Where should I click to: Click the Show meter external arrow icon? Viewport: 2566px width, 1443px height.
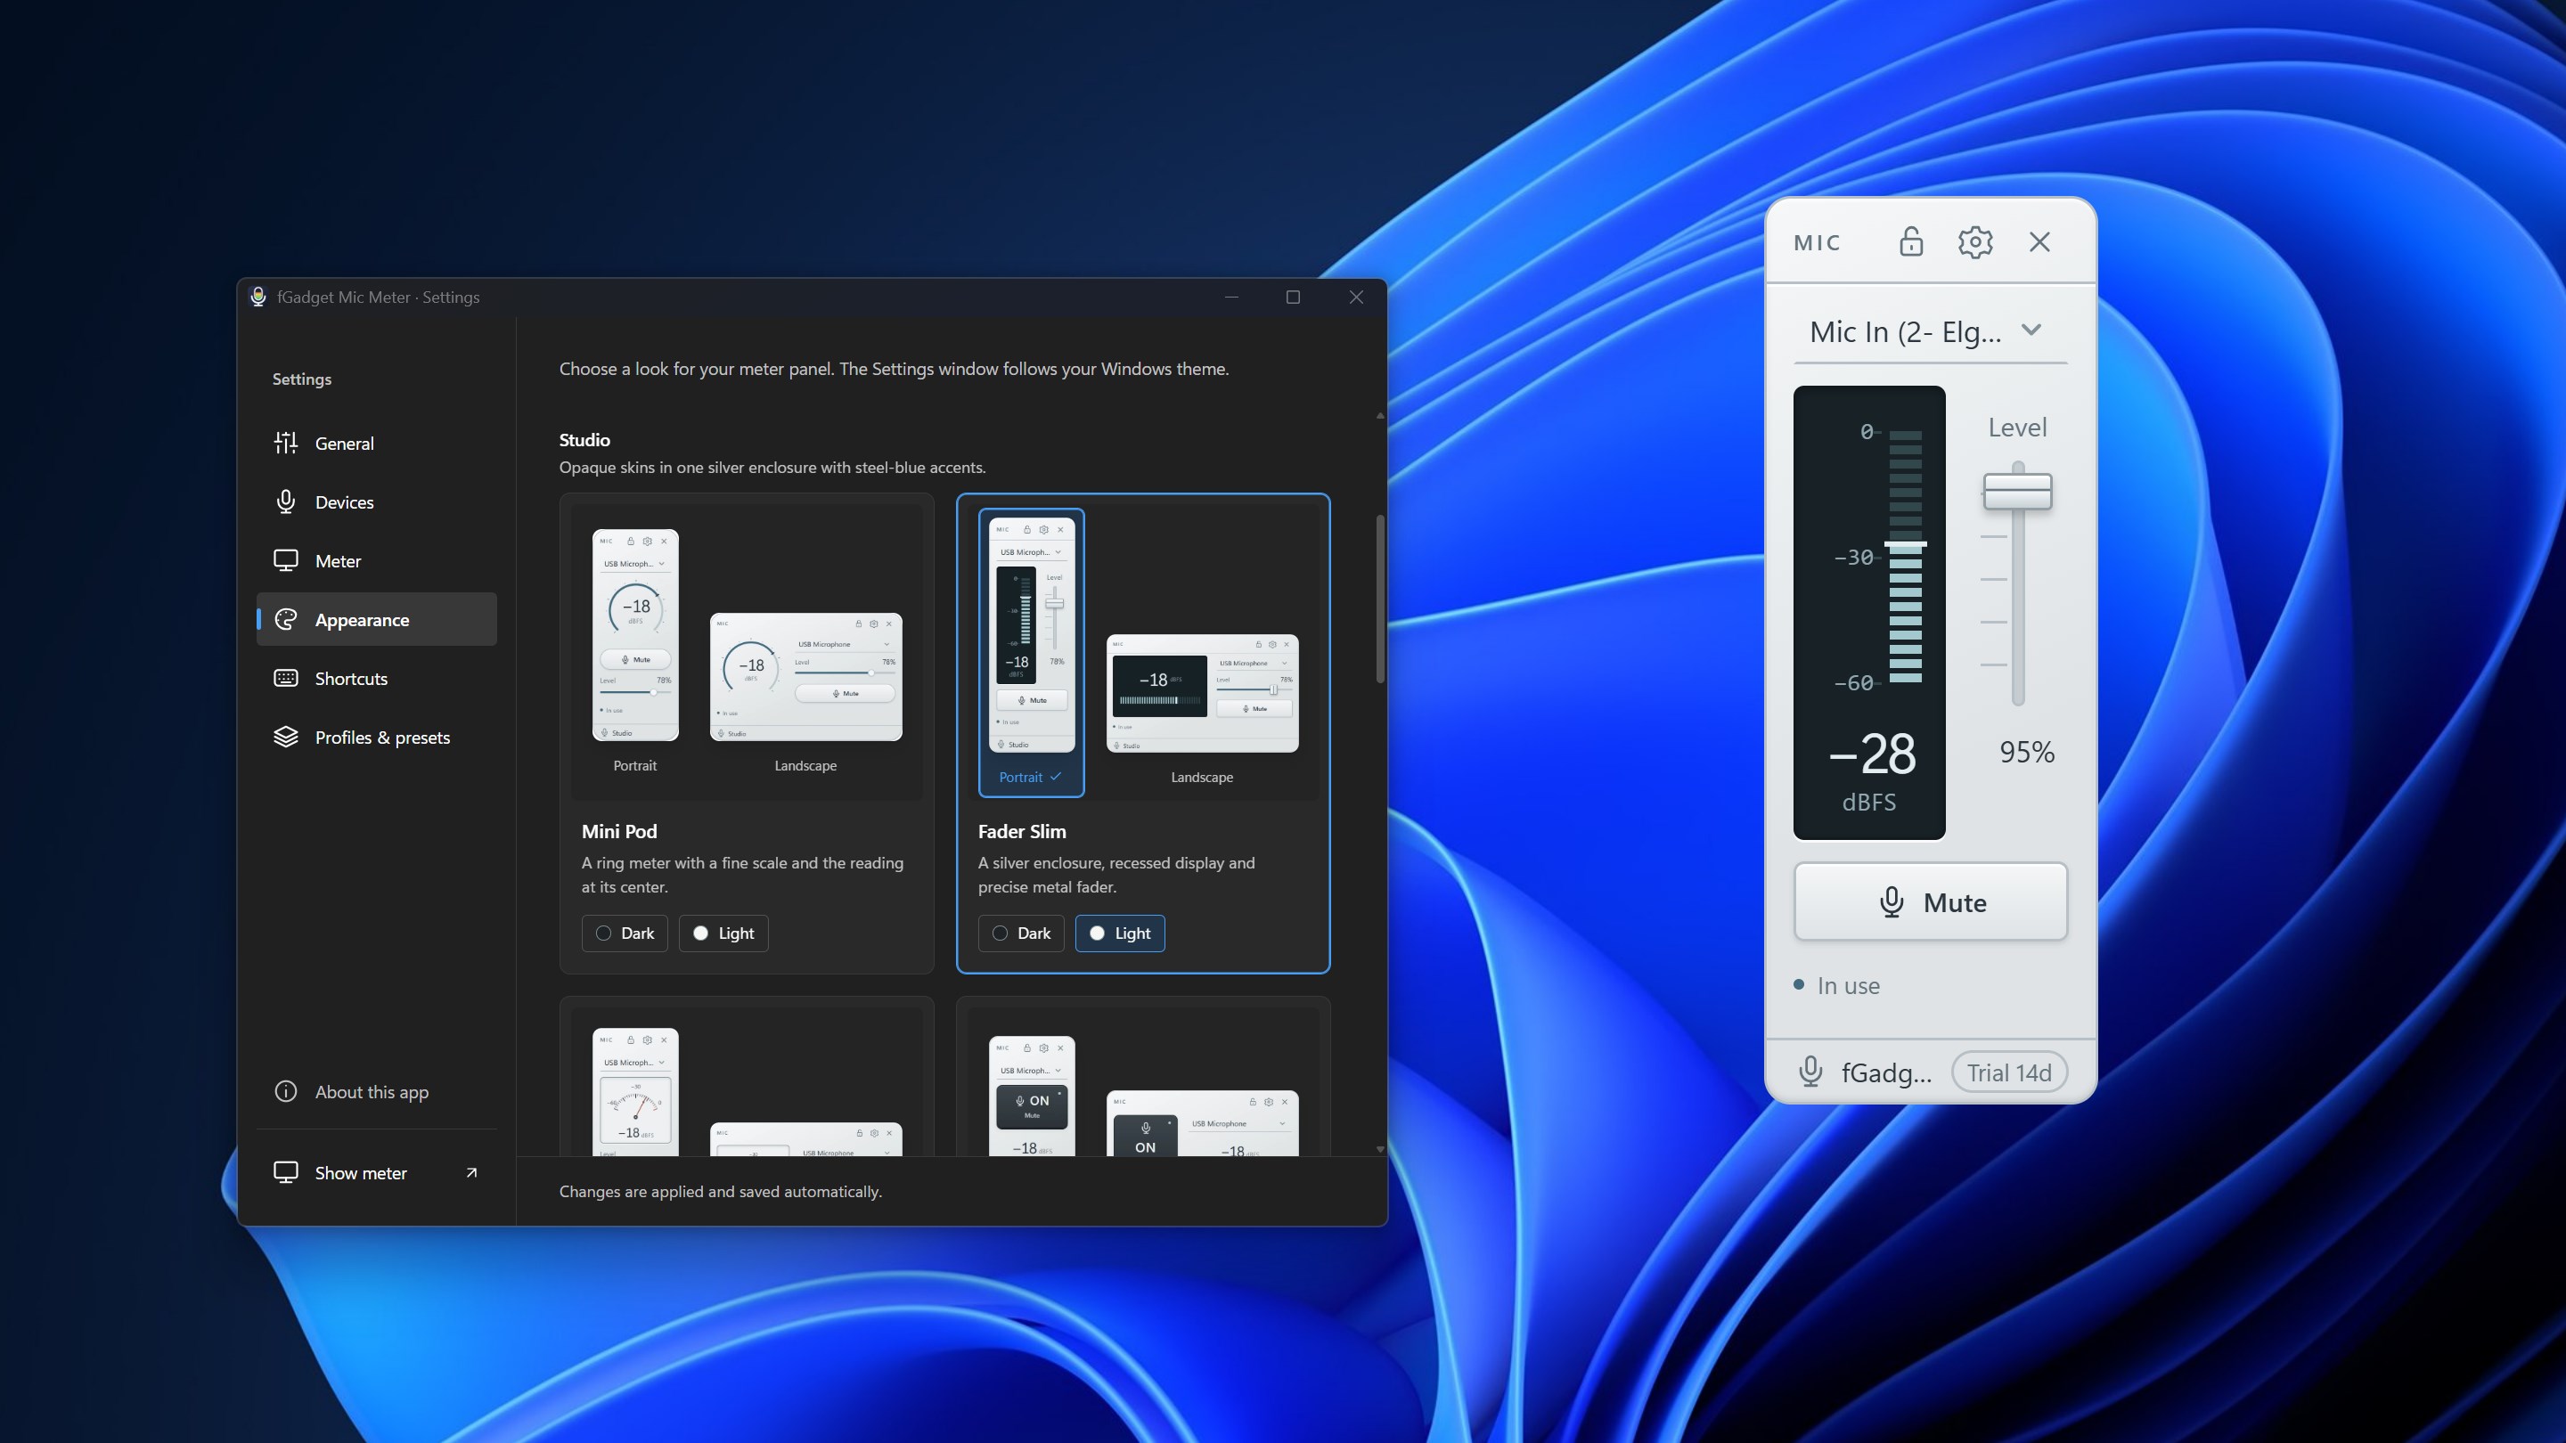point(471,1173)
